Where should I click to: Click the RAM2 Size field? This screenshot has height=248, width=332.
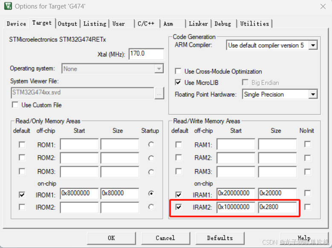click(277, 158)
